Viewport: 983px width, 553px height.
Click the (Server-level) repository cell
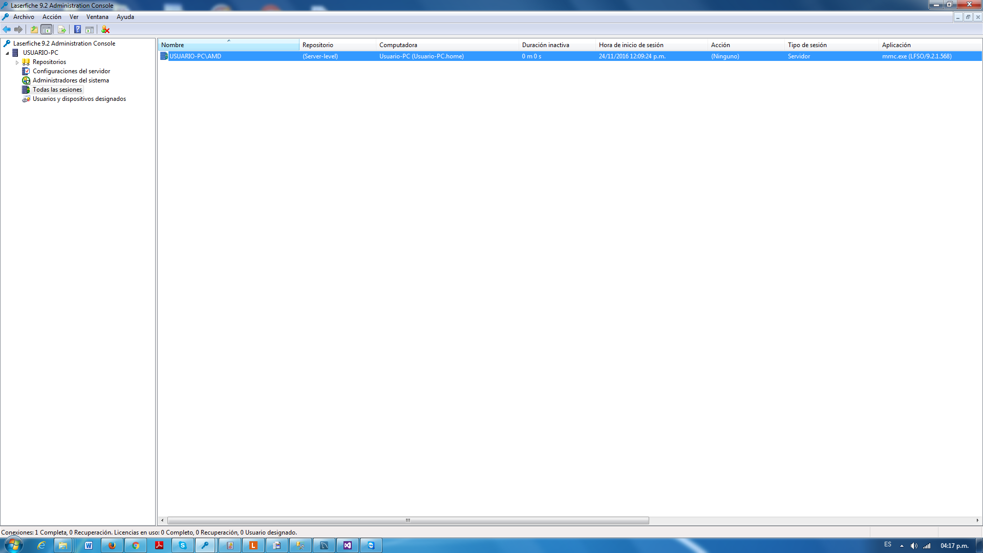pyautogui.click(x=320, y=56)
